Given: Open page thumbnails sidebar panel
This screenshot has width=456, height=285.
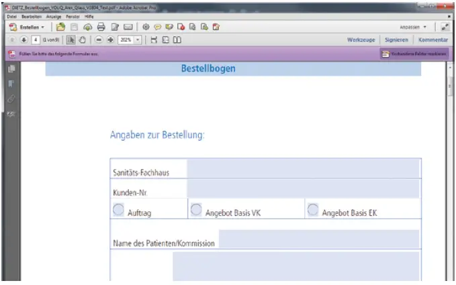Looking at the screenshot, I should pos(11,69).
